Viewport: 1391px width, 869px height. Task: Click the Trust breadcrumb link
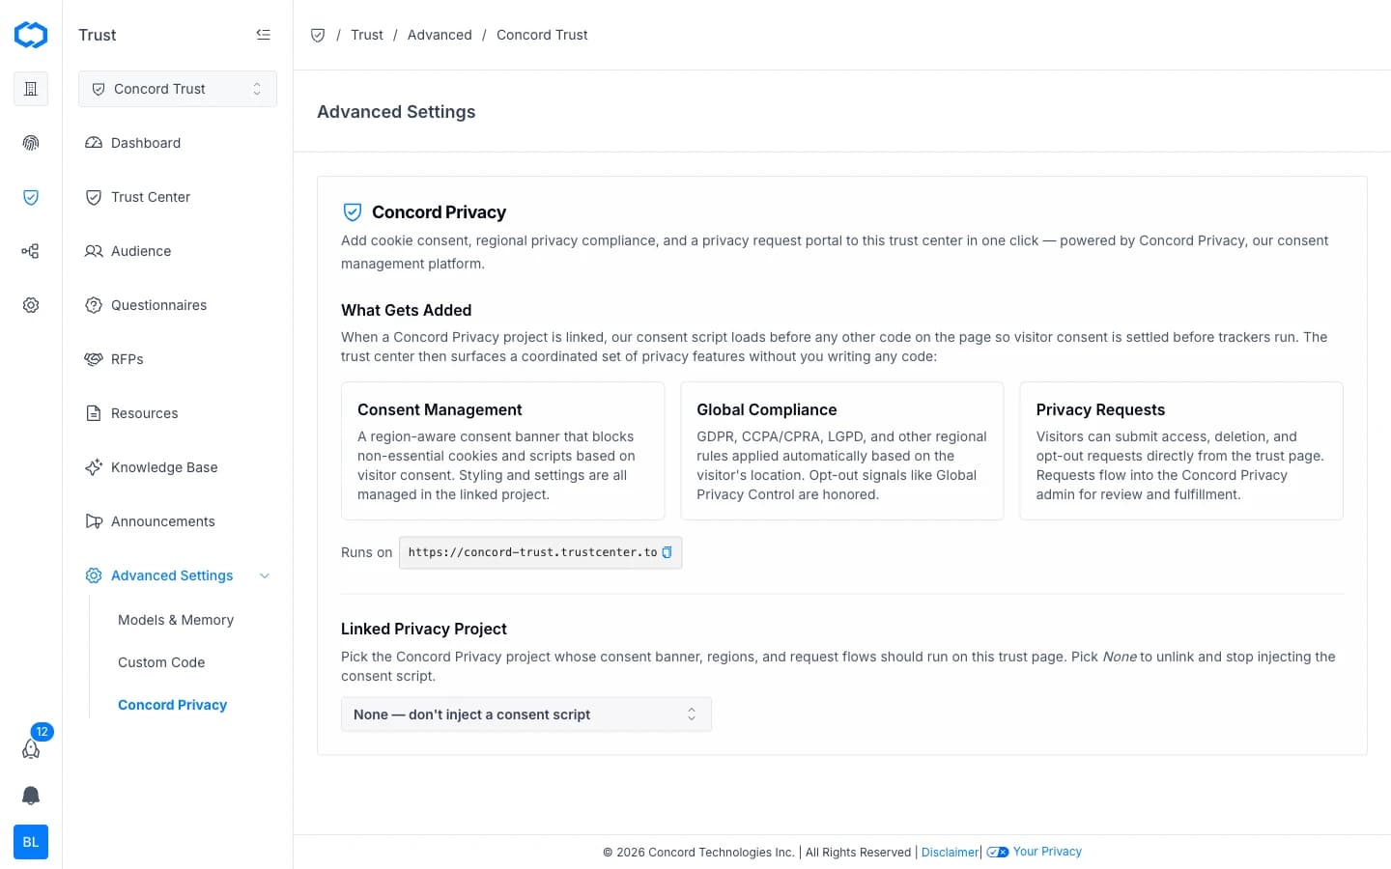tap(367, 35)
